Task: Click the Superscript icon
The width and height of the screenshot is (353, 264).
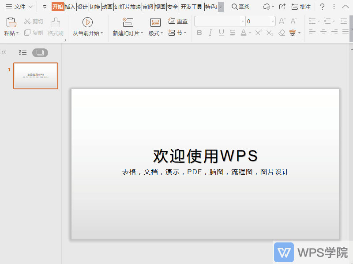Action: 259,32
